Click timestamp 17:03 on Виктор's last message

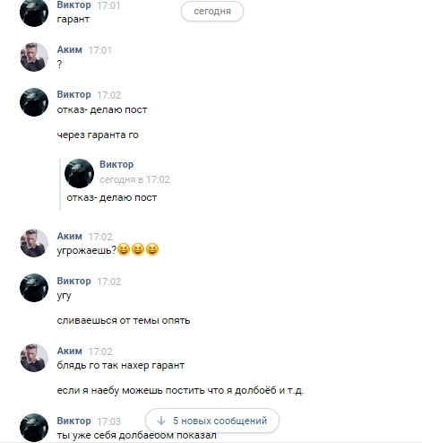[109, 421]
